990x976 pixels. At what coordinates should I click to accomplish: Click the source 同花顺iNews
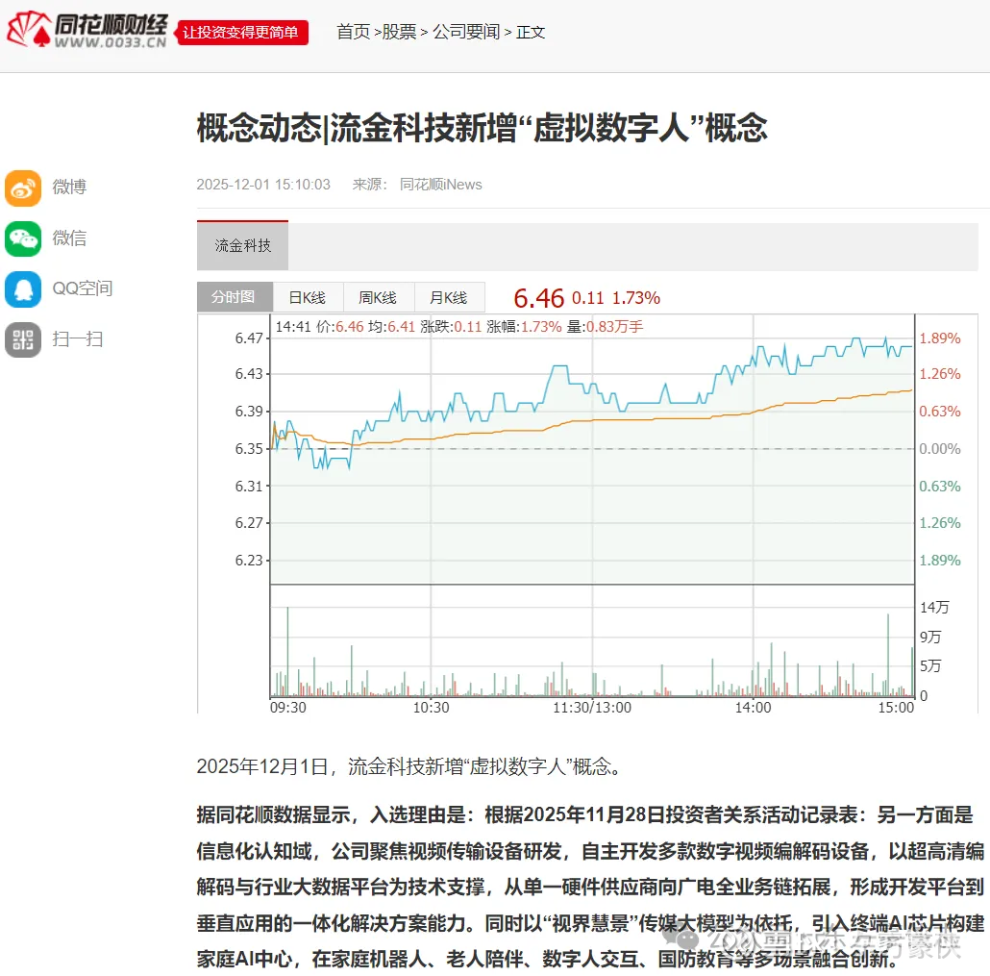pos(441,185)
